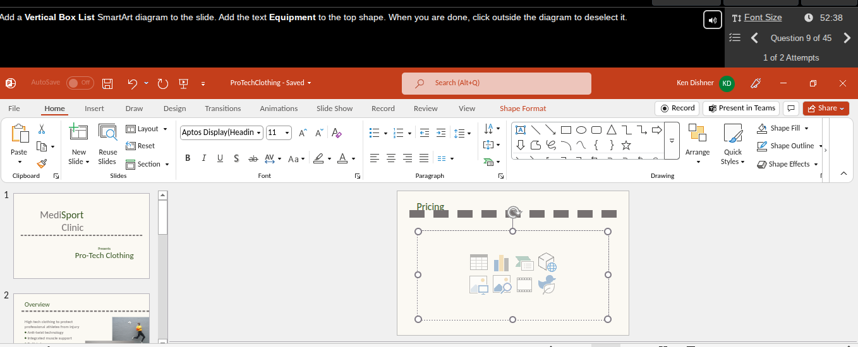Start presentation from the beginning icon

tap(184, 83)
